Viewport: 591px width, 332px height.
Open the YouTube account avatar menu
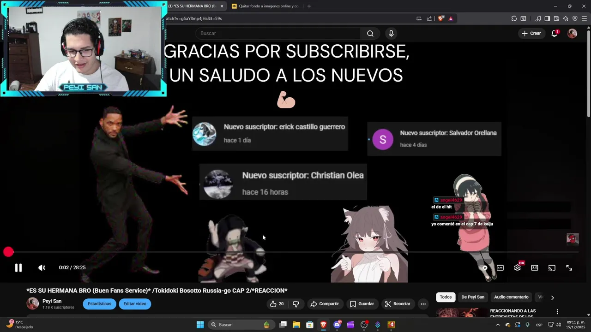coord(572,33)
